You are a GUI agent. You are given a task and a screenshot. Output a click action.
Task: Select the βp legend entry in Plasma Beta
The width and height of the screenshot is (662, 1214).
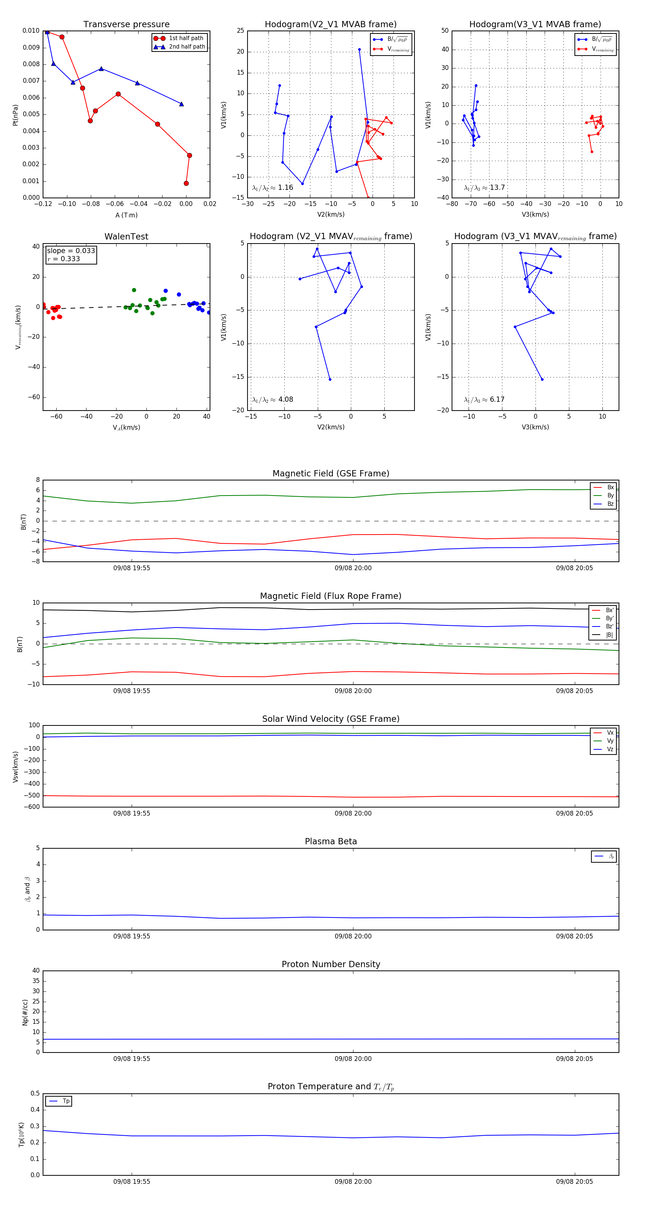(604, 856)
